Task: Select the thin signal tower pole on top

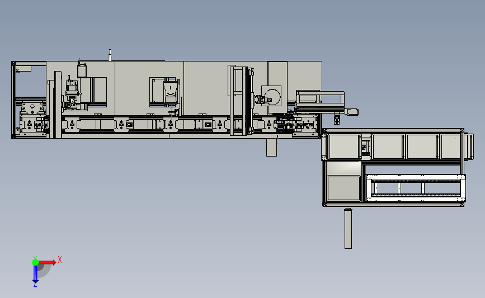Action: (x=110, y=55)
